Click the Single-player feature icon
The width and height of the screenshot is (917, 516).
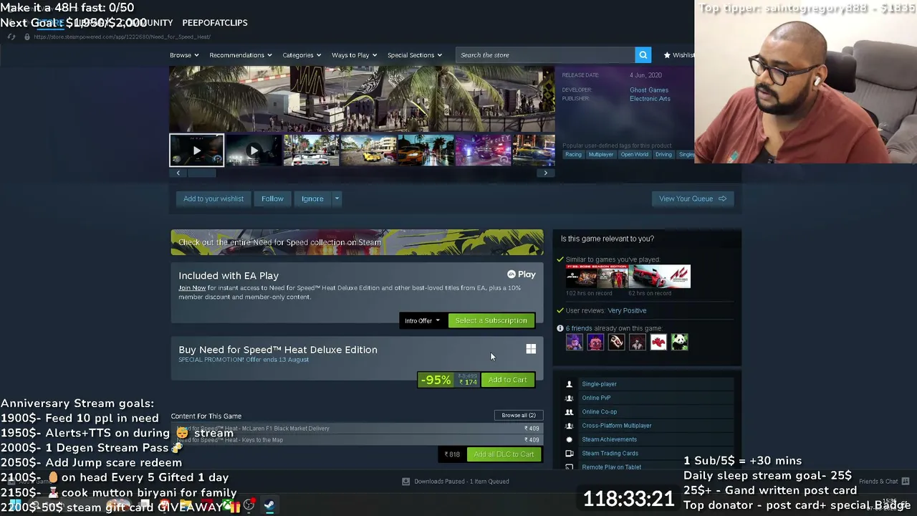click(x=570, y=384)
